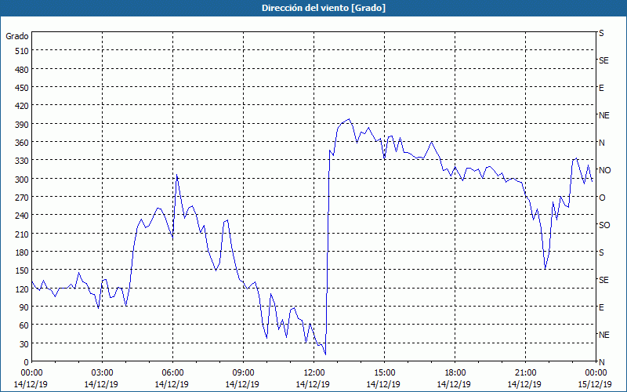Pick the 18:00 time label

(455, 373)
